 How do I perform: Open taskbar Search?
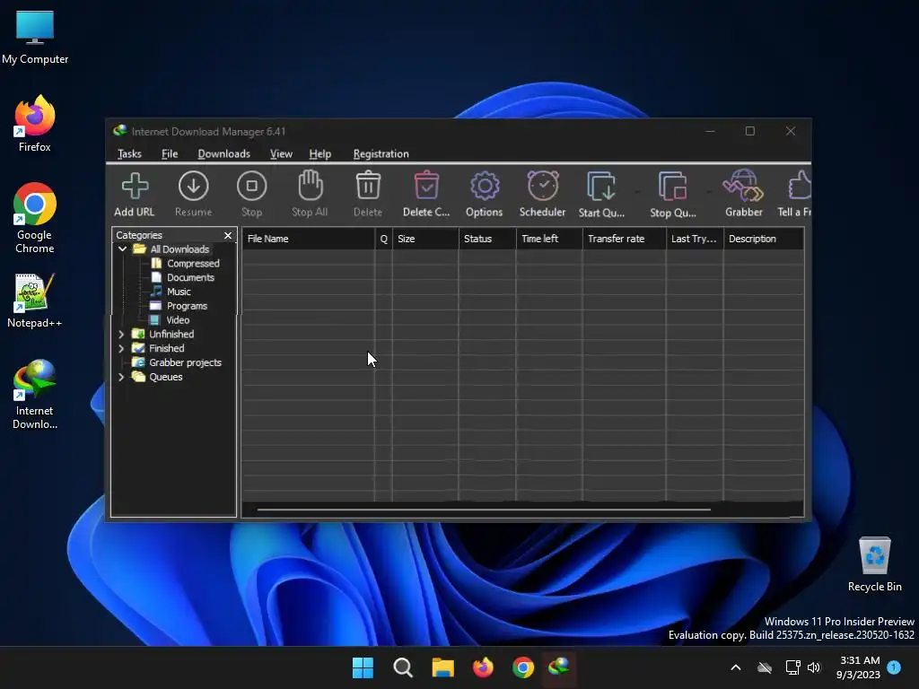(403, 667)
